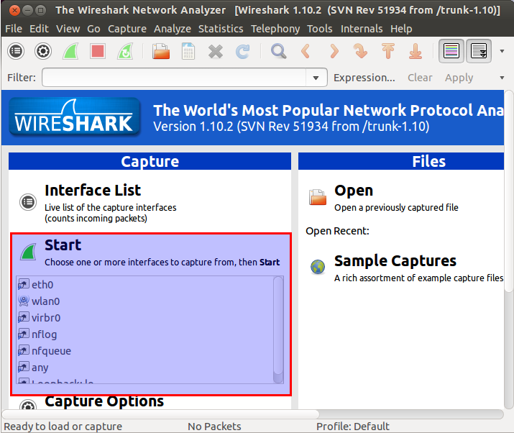
Task: Click the folder icon beside Open
Action: (x=317, y=197)
